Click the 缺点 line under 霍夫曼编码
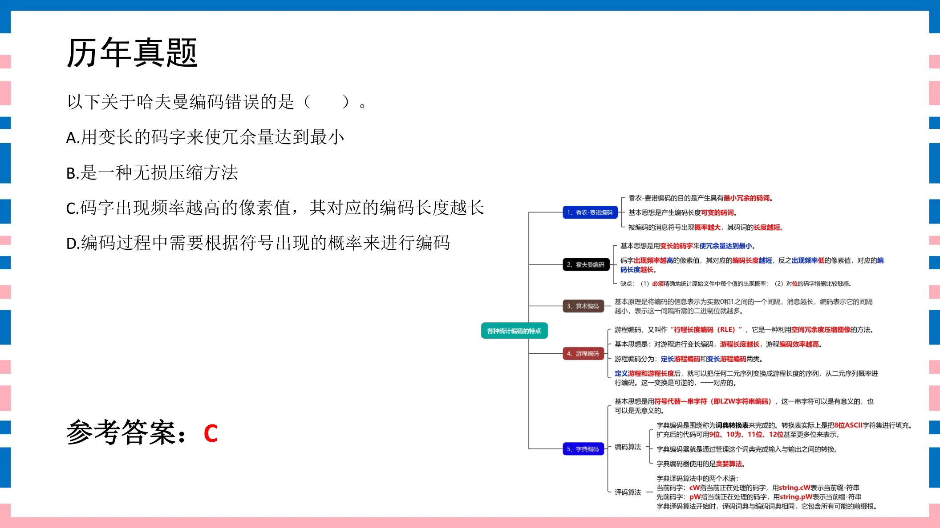940x528 pixels. click(736, 284)
